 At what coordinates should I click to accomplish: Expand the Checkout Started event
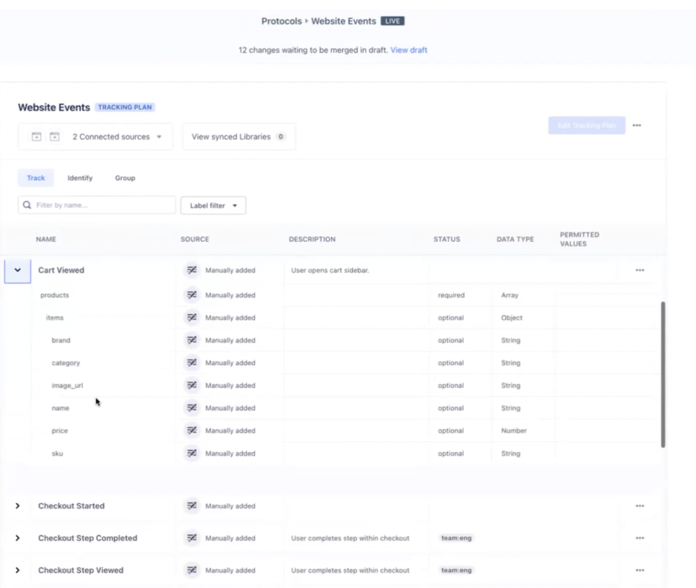click(17, 506)
